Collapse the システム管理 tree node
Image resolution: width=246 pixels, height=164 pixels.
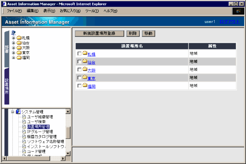click(x=13, y=112)
